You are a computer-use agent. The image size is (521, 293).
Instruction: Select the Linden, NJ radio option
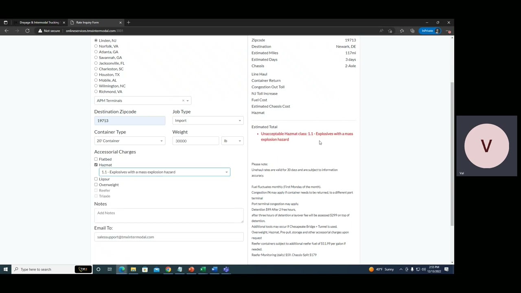click(x=96, y=40)
